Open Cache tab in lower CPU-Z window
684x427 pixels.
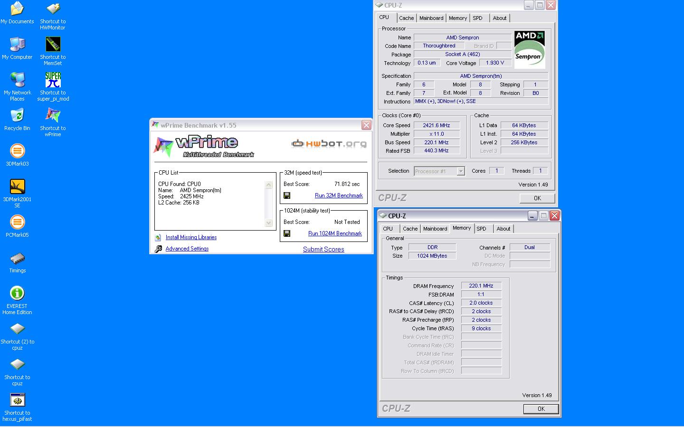[x=410, y=229]
